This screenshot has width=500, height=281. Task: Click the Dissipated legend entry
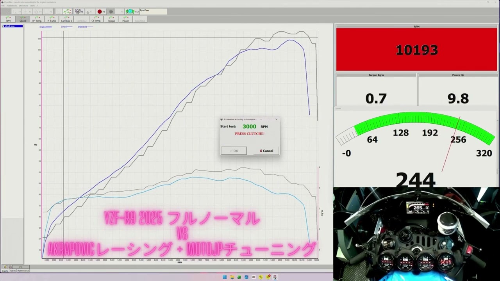pos(86,27)
